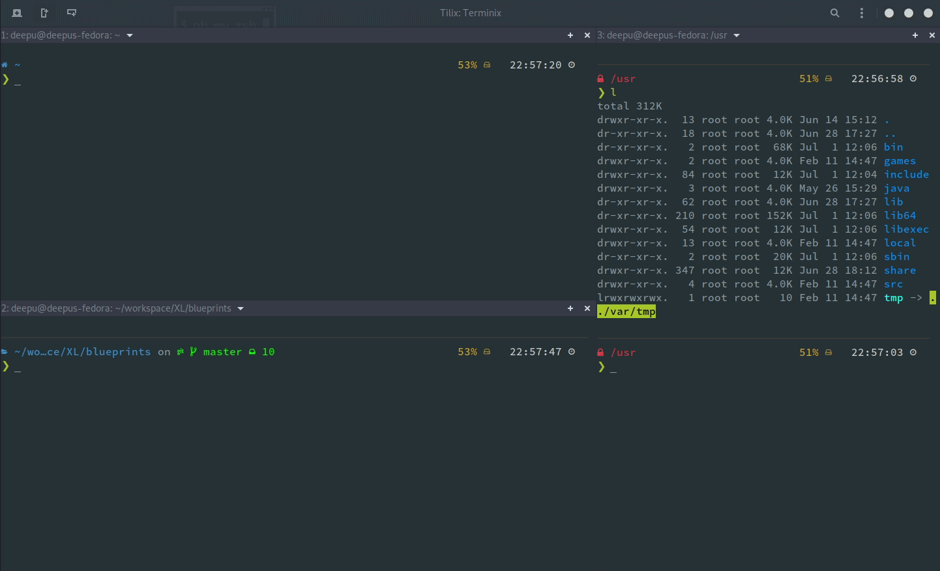Add a terminal below with header icon

[x=72, y=13]
